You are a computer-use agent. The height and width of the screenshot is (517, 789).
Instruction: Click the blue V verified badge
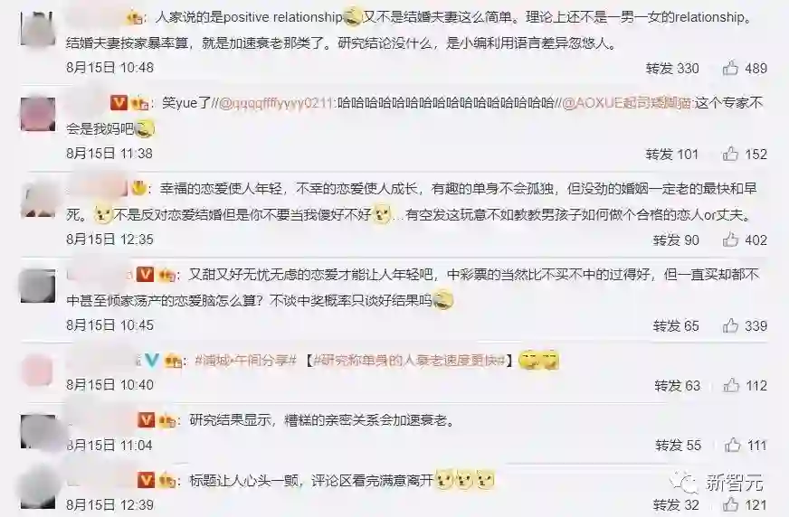pos(151,361)
